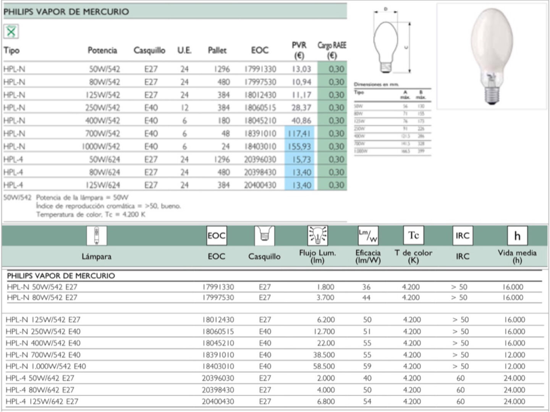Click the Vida media (h) header label
The height and width of the screenshot is (412, 550).
point(517,256)
